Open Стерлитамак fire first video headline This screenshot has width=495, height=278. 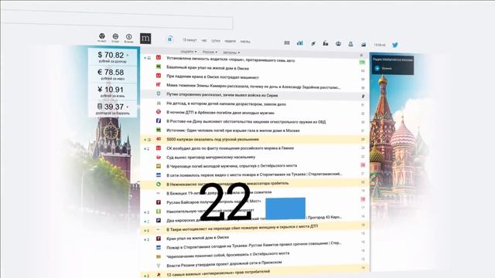coord(254,175)
